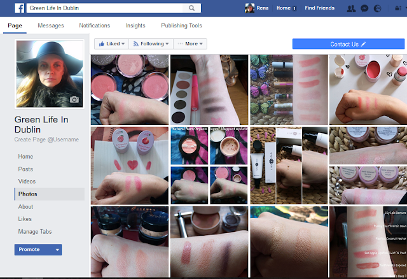This screenshot has width=407, height=279.
Task: Open photo of two shimmer swatches on arm
Action: pyautogui.click(x=289, y=242)
